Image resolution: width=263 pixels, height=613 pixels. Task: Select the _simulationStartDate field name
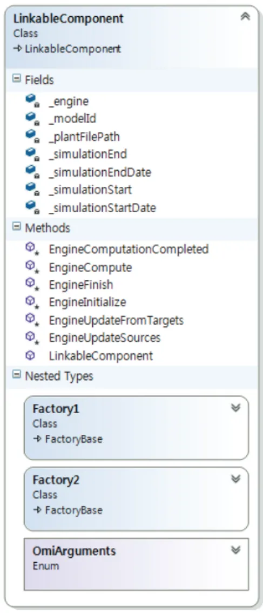pyautogui.click(x=103, y=207)
